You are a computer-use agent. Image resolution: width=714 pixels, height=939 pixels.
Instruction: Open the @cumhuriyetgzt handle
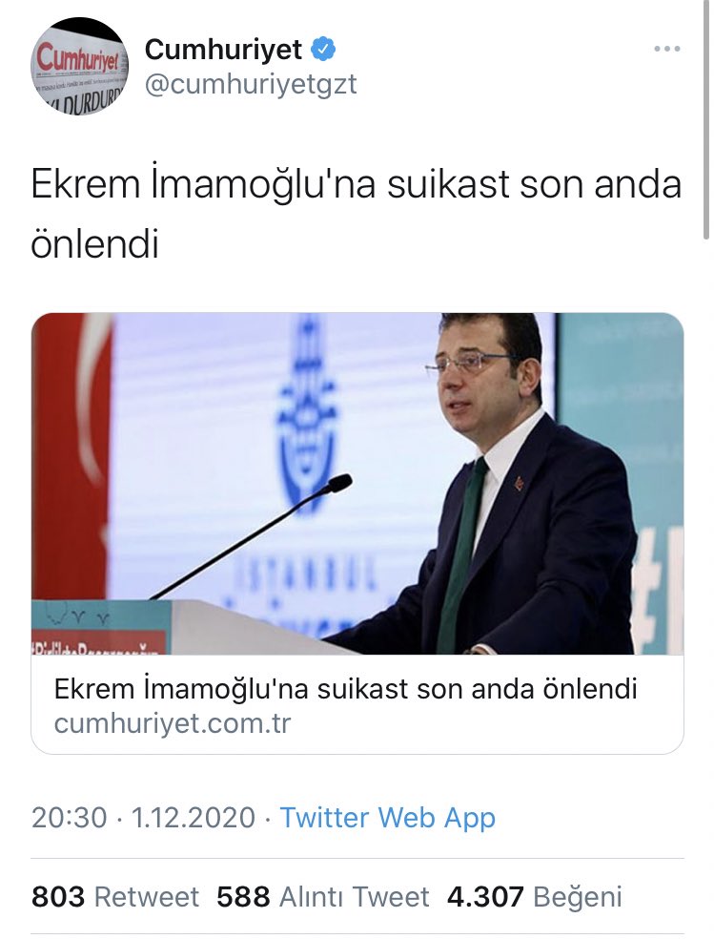click(x=251, y=84)
